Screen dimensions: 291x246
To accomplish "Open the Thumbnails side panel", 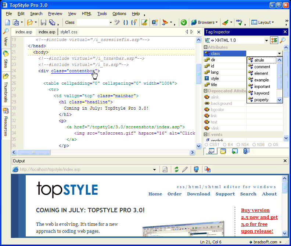I will (x=6, y=88).
